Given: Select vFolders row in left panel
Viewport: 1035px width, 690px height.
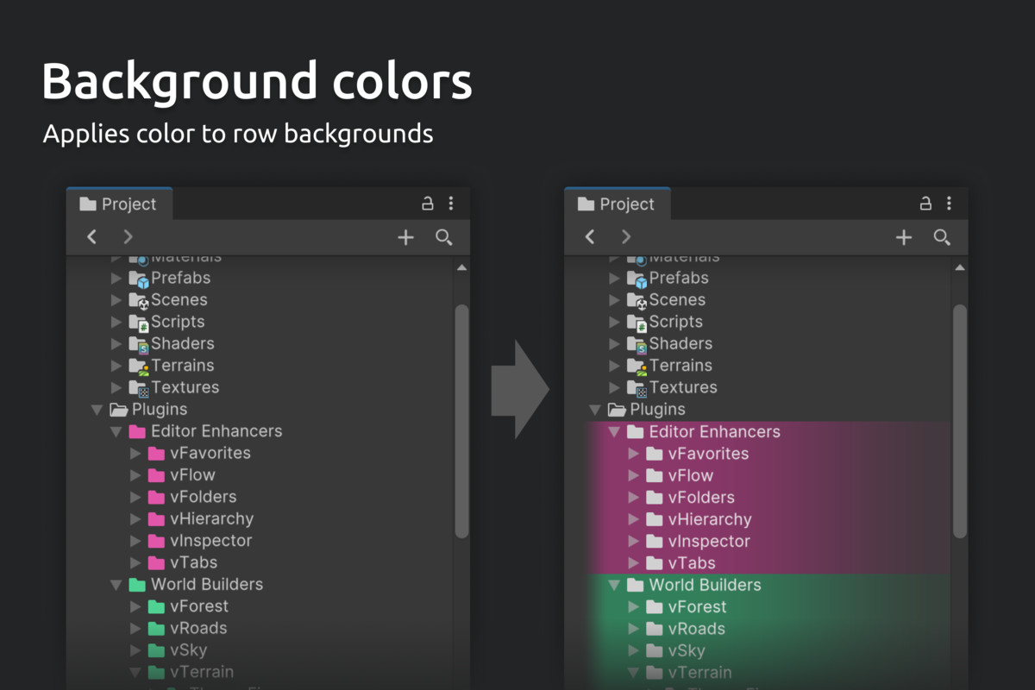Looking at the screenshot, I should coord(260,497).
